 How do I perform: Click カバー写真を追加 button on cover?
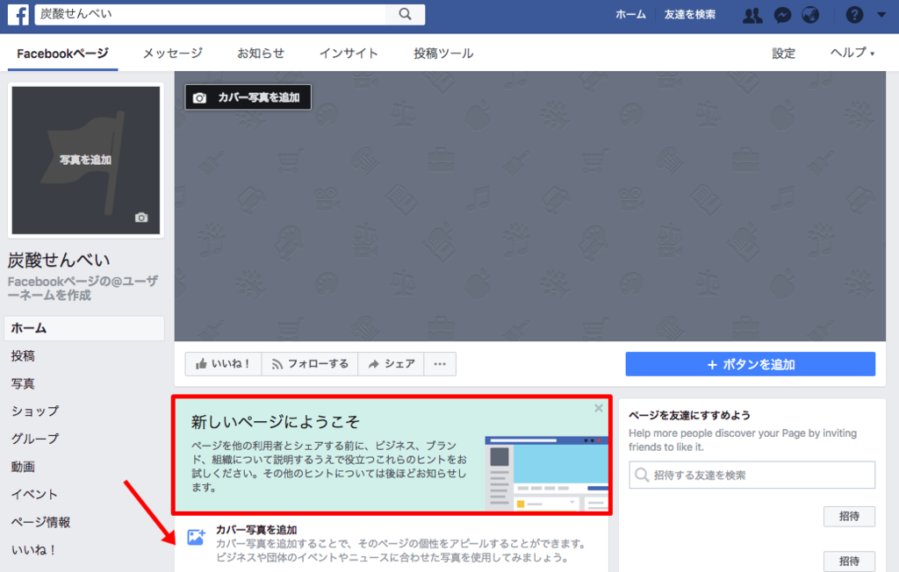tap(248, 97)
